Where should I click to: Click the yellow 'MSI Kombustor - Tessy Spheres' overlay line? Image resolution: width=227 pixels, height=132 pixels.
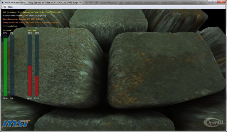32,12
